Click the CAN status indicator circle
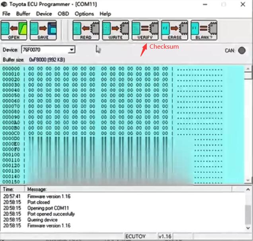The image size is (253, 241). (242, 51)
